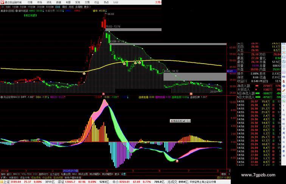Click the 关联报价 tab
Screen dimensions: 286x184
coord(14,178)
